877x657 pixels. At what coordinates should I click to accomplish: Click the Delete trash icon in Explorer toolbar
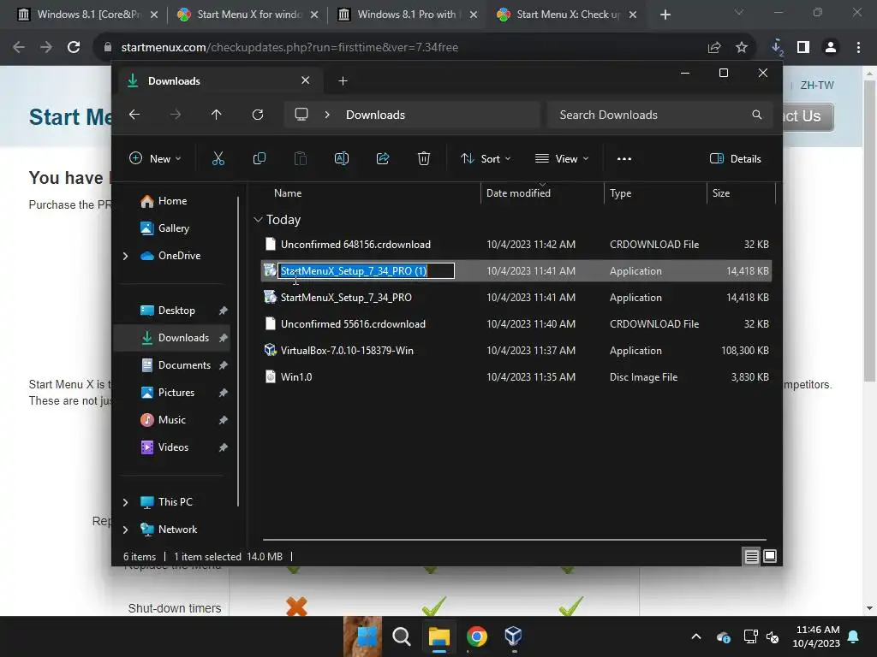(x=424, y=158)
